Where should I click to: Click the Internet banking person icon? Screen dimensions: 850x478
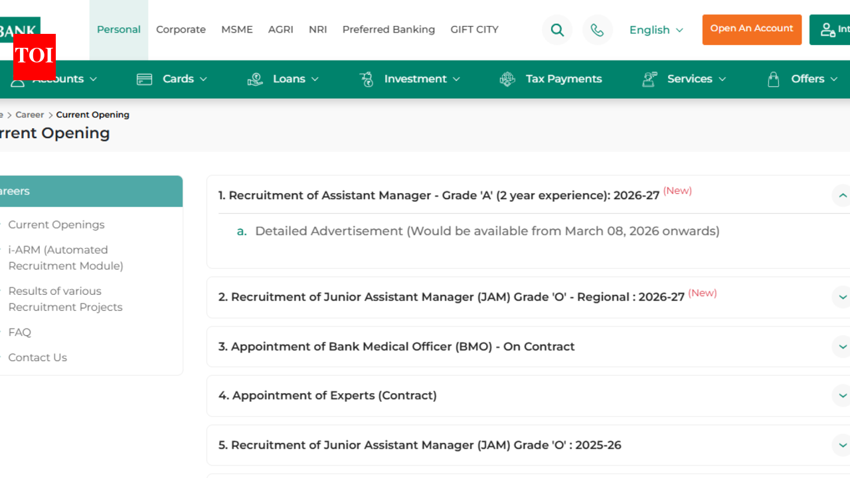point(827,29)
